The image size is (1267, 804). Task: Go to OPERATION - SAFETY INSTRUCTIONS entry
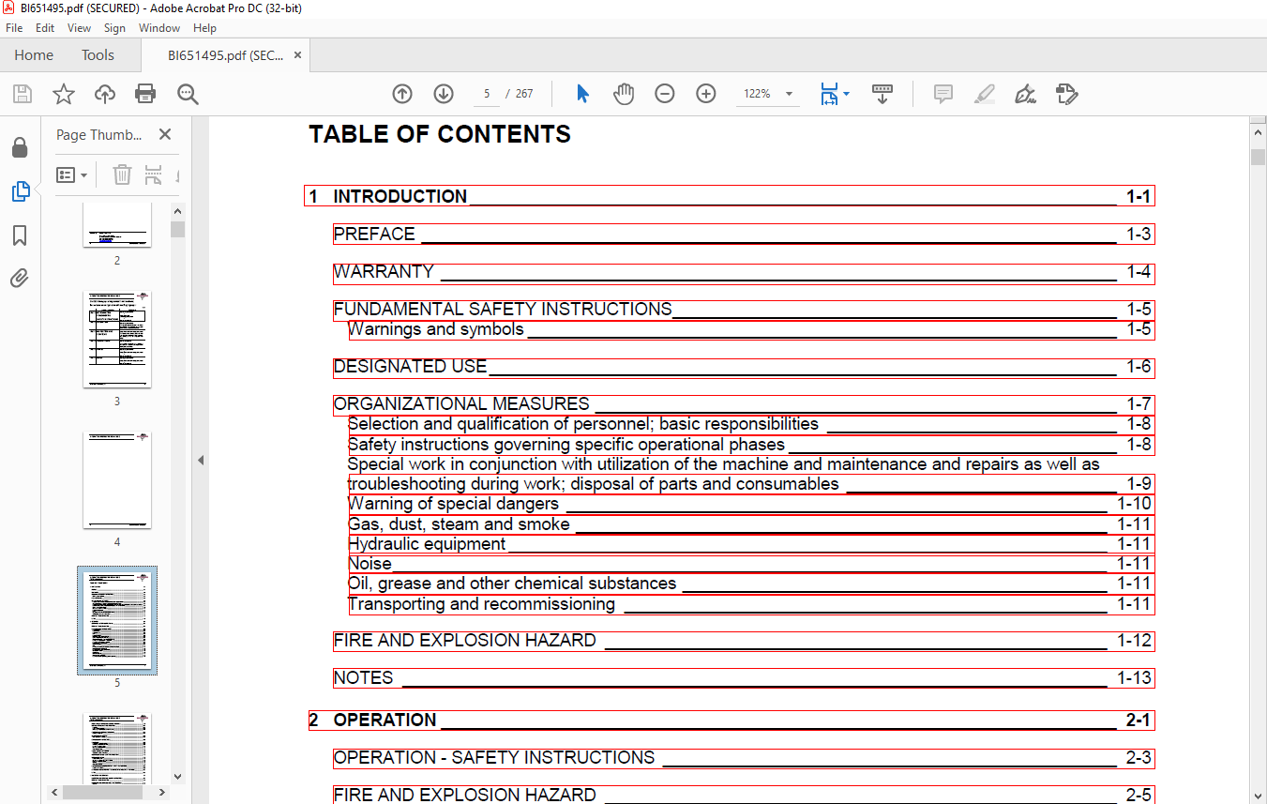point(744,758)
